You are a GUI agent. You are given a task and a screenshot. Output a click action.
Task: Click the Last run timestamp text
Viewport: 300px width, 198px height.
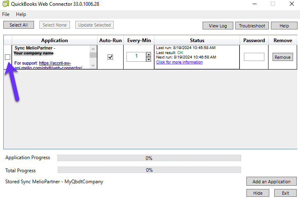[x=186, y=47]
